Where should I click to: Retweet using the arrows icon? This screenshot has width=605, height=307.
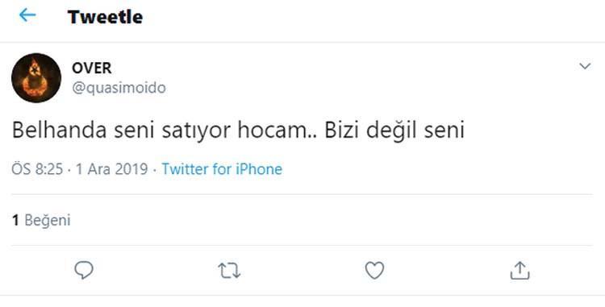click(229, 271)
